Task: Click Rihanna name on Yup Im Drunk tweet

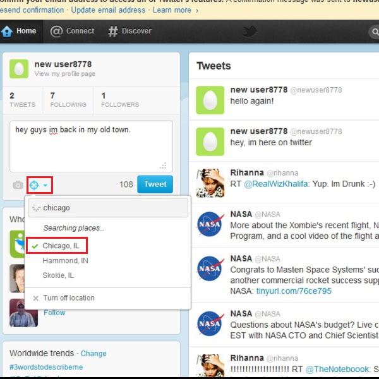Action: pos(247,173)
